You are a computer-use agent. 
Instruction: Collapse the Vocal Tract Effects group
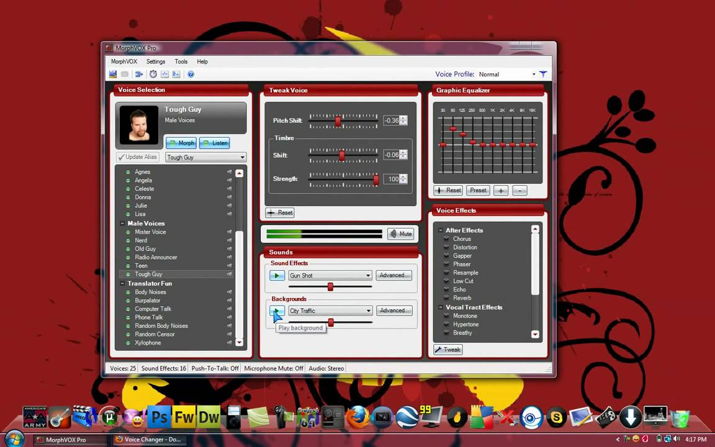[x=441, y=307]
